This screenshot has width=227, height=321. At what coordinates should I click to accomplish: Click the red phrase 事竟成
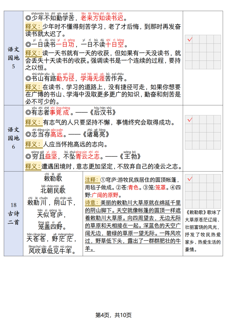[x=59, y=113]
